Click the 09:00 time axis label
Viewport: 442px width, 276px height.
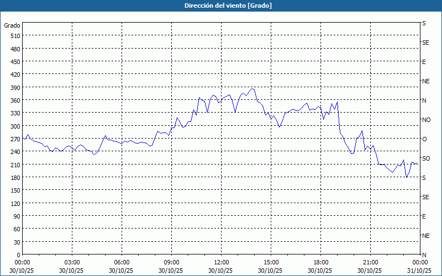pos(171,263)
